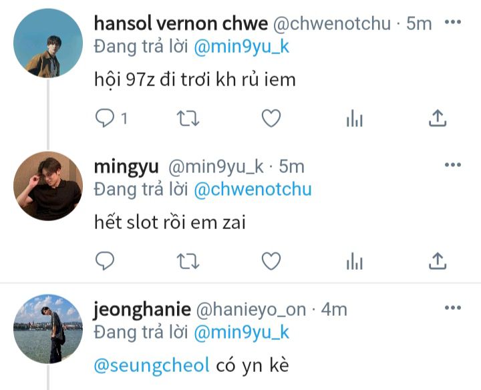Open more options menu on mingyu's tweet
The width and height of the screenshot is (481, 390).
coord(453,165)
